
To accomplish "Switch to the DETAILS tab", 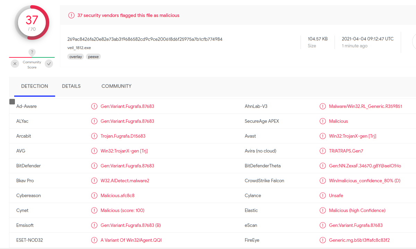I will 71,86.
